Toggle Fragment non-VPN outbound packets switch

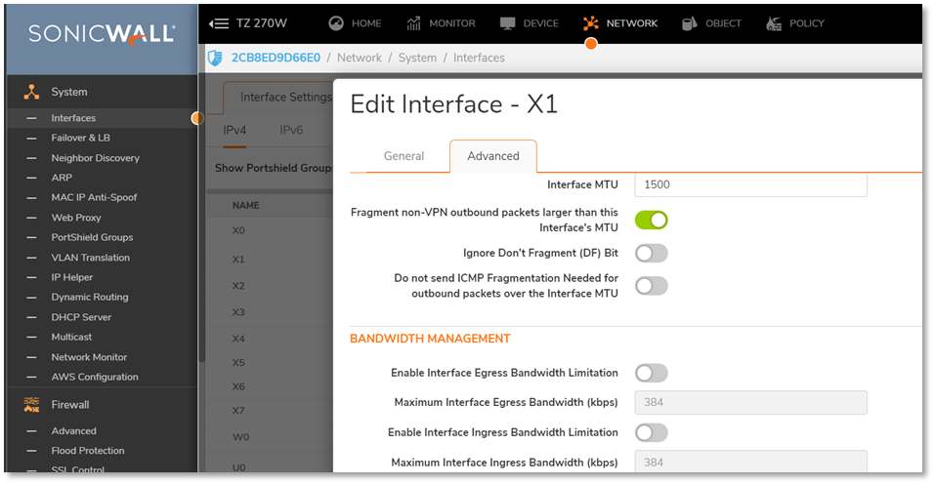651,220
